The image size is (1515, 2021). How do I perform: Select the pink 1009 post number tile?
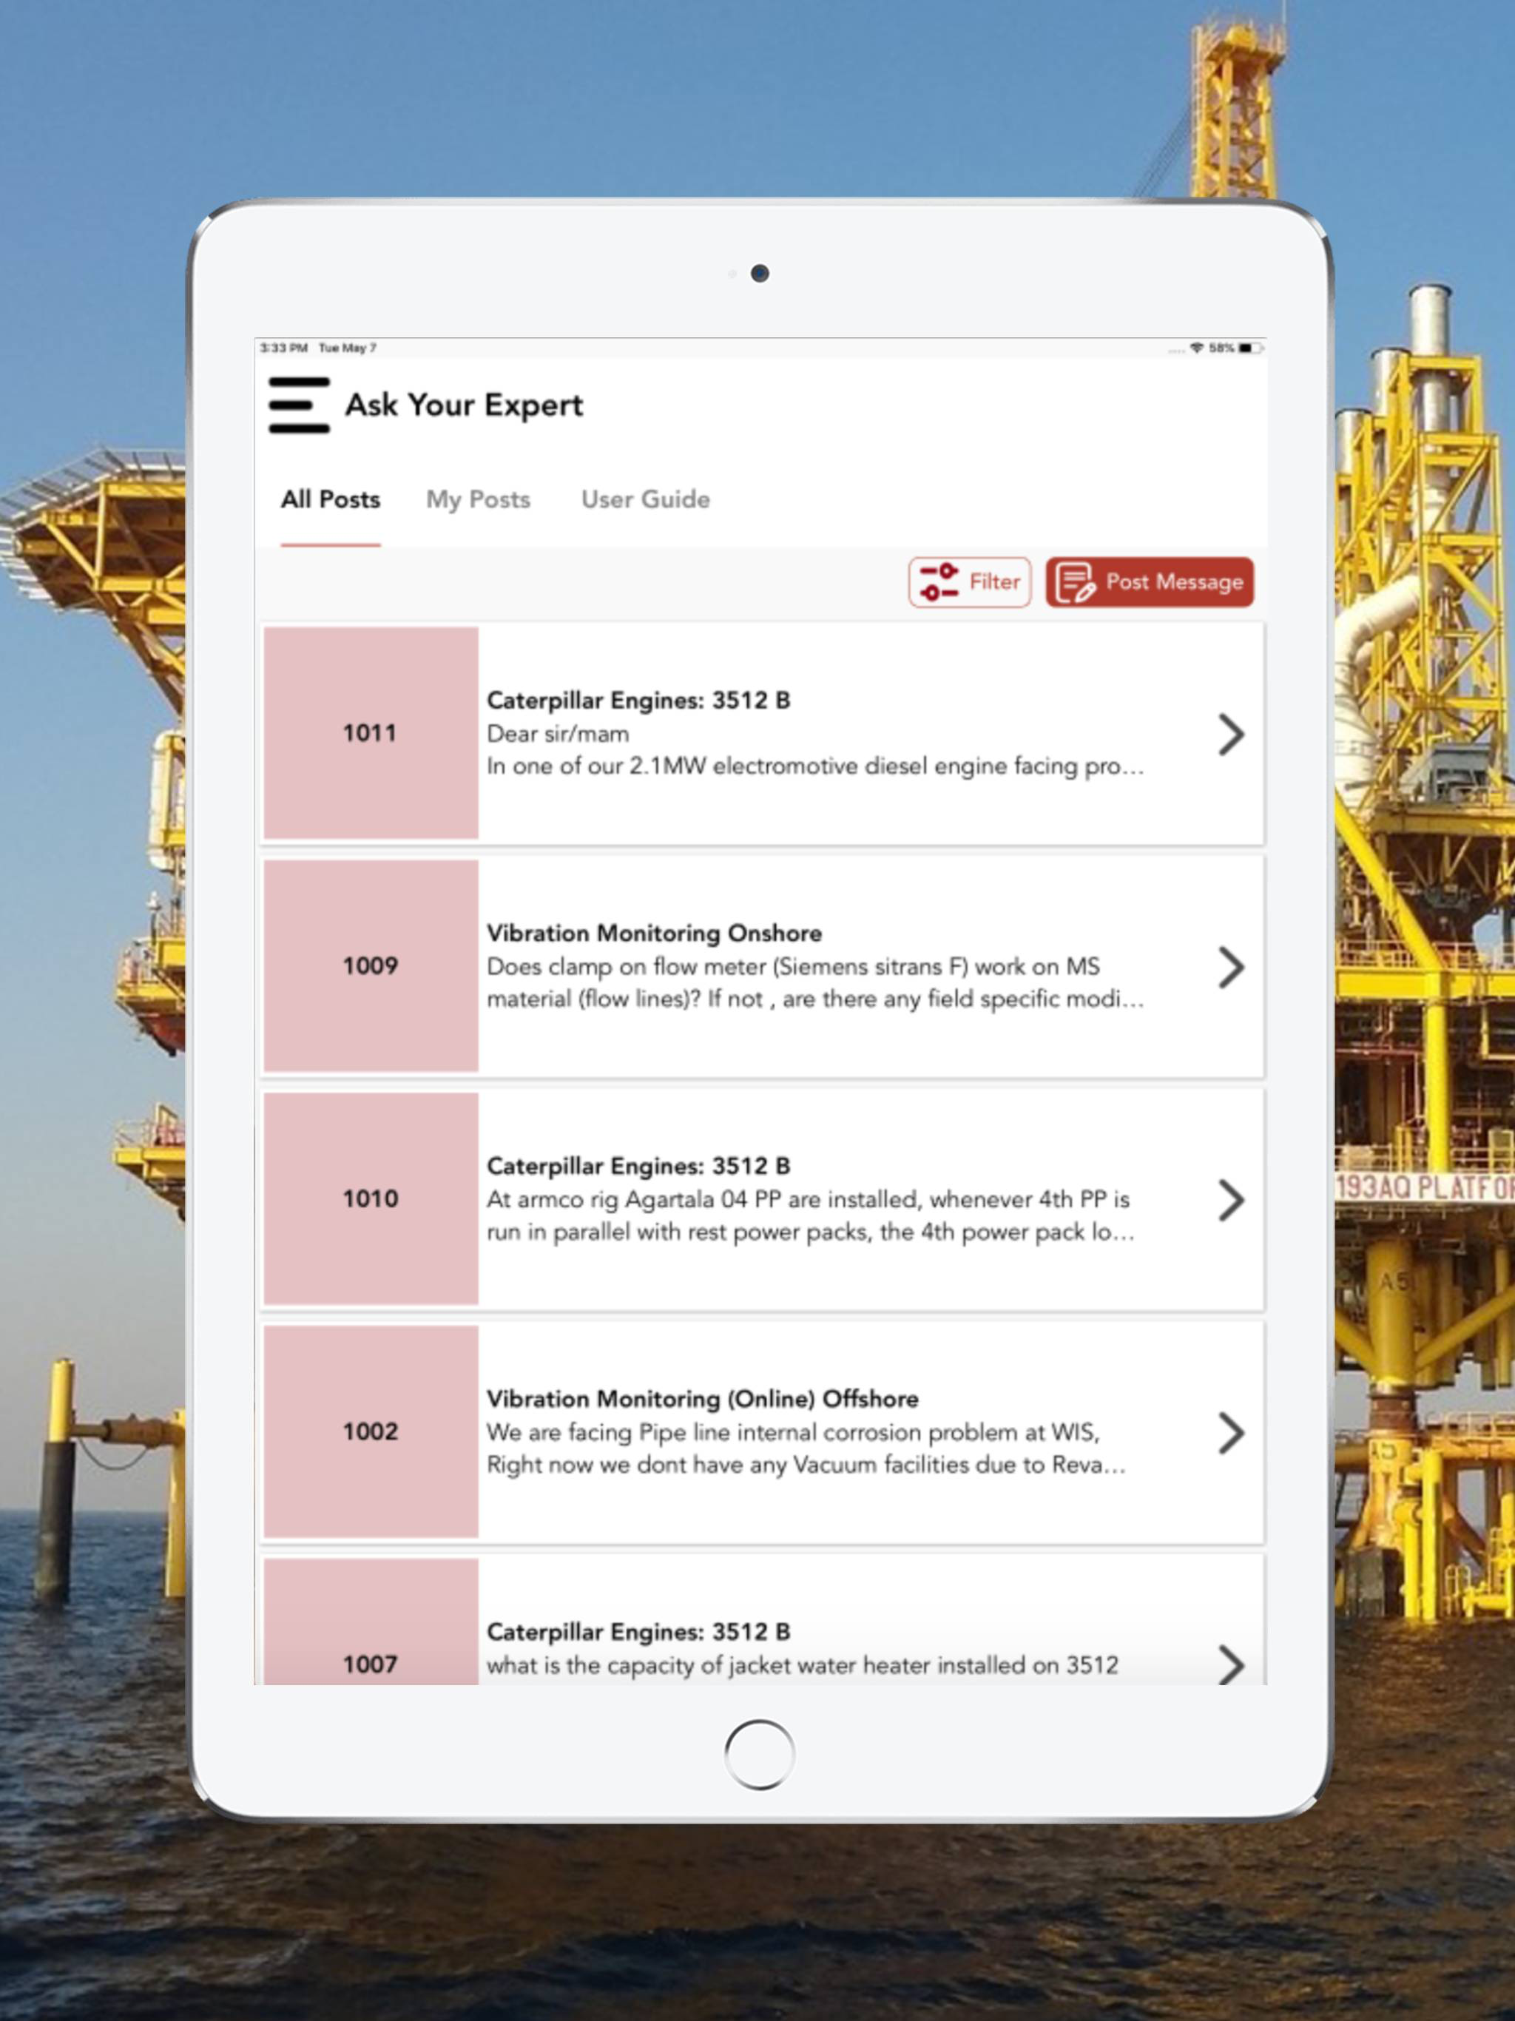pos(370,965)
